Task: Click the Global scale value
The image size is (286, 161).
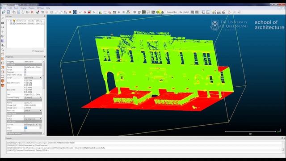Action: tap(28, 108)
